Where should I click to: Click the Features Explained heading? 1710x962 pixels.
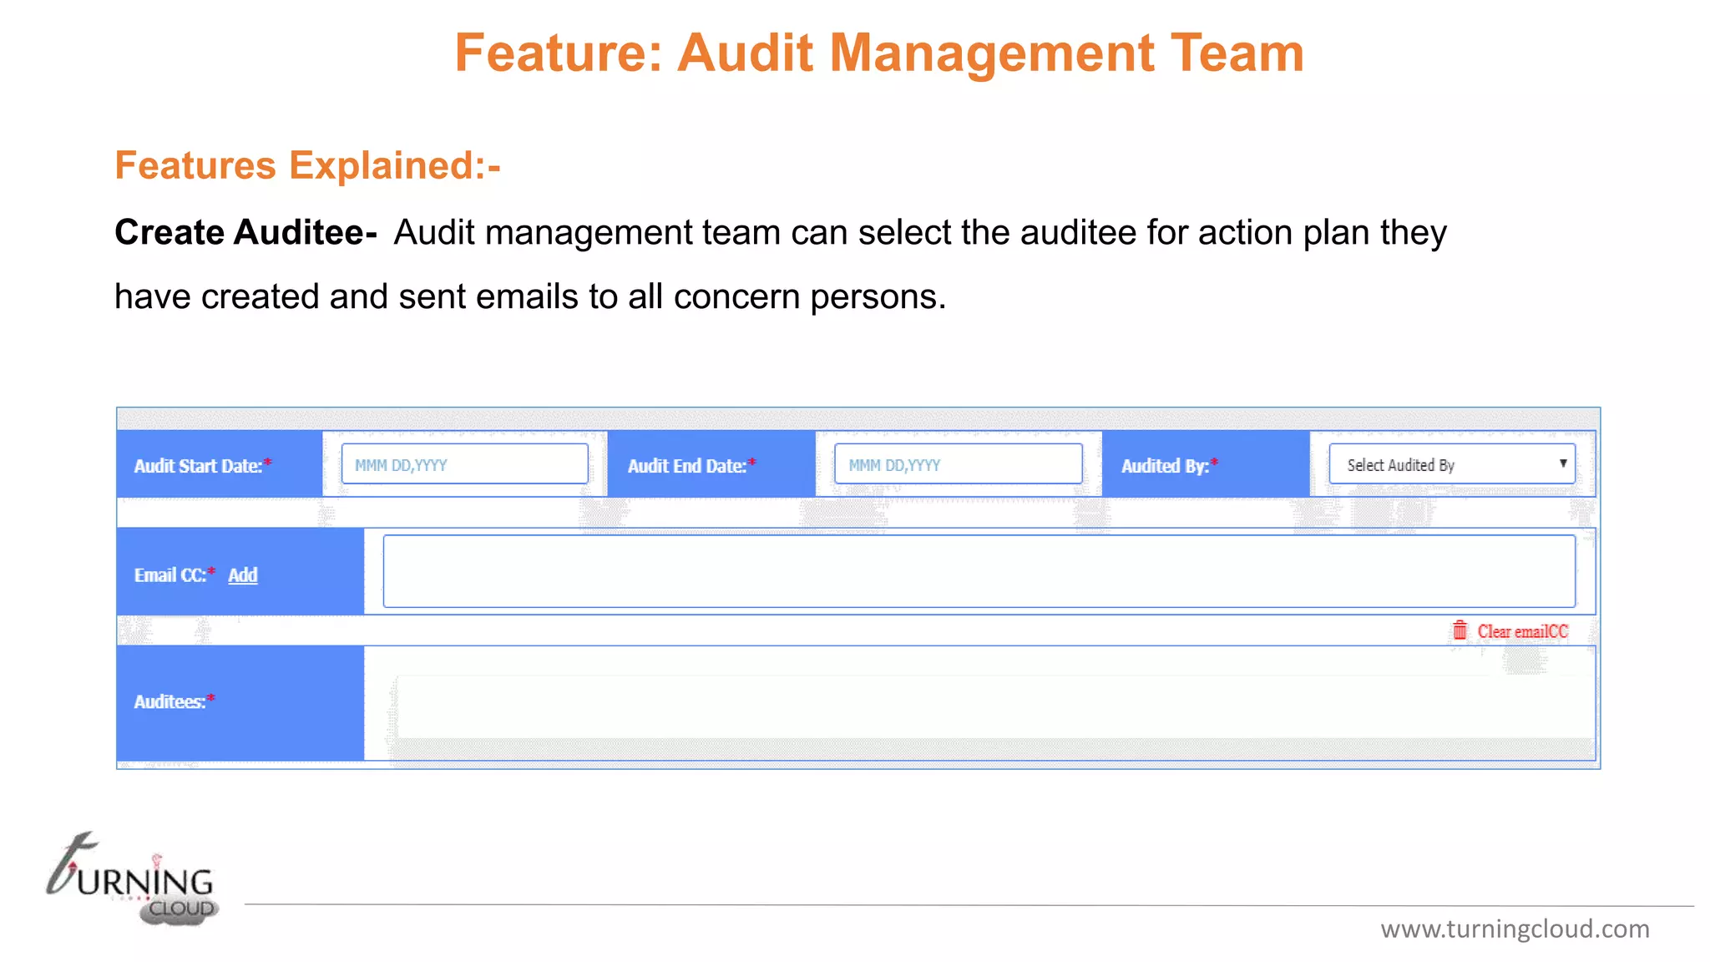click(x=307, y=165)
